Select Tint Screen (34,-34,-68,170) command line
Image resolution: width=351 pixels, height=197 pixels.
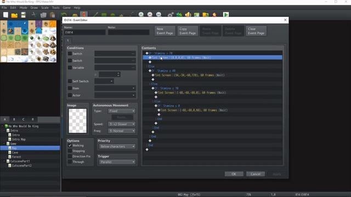(x=212, y=75)
